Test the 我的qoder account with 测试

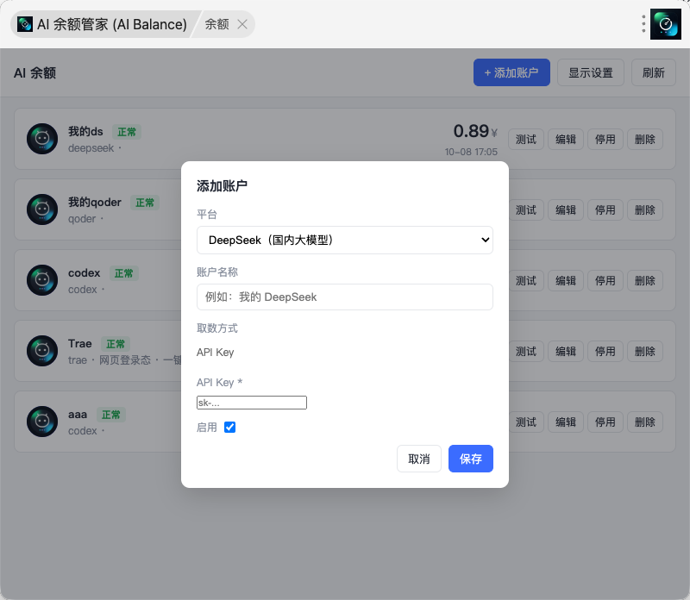pos(526,210)
